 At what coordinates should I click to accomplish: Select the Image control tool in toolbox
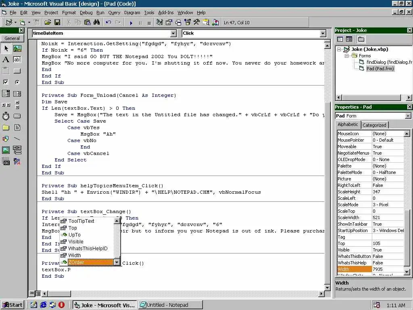click(6, 150)
